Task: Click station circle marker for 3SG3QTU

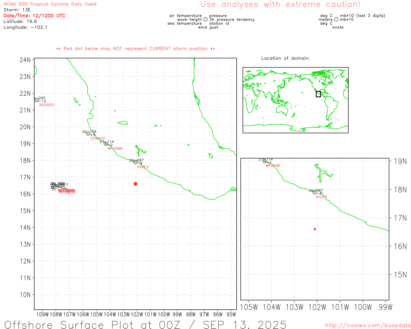Action: [37, 100]
